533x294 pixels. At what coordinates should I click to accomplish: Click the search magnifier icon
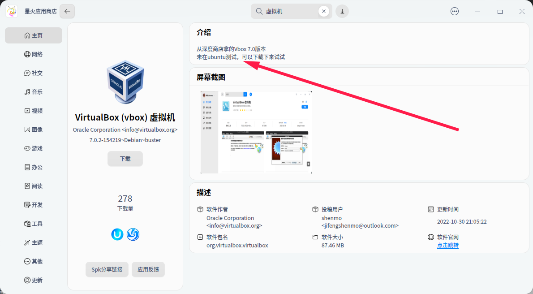[x=259, y=11]
